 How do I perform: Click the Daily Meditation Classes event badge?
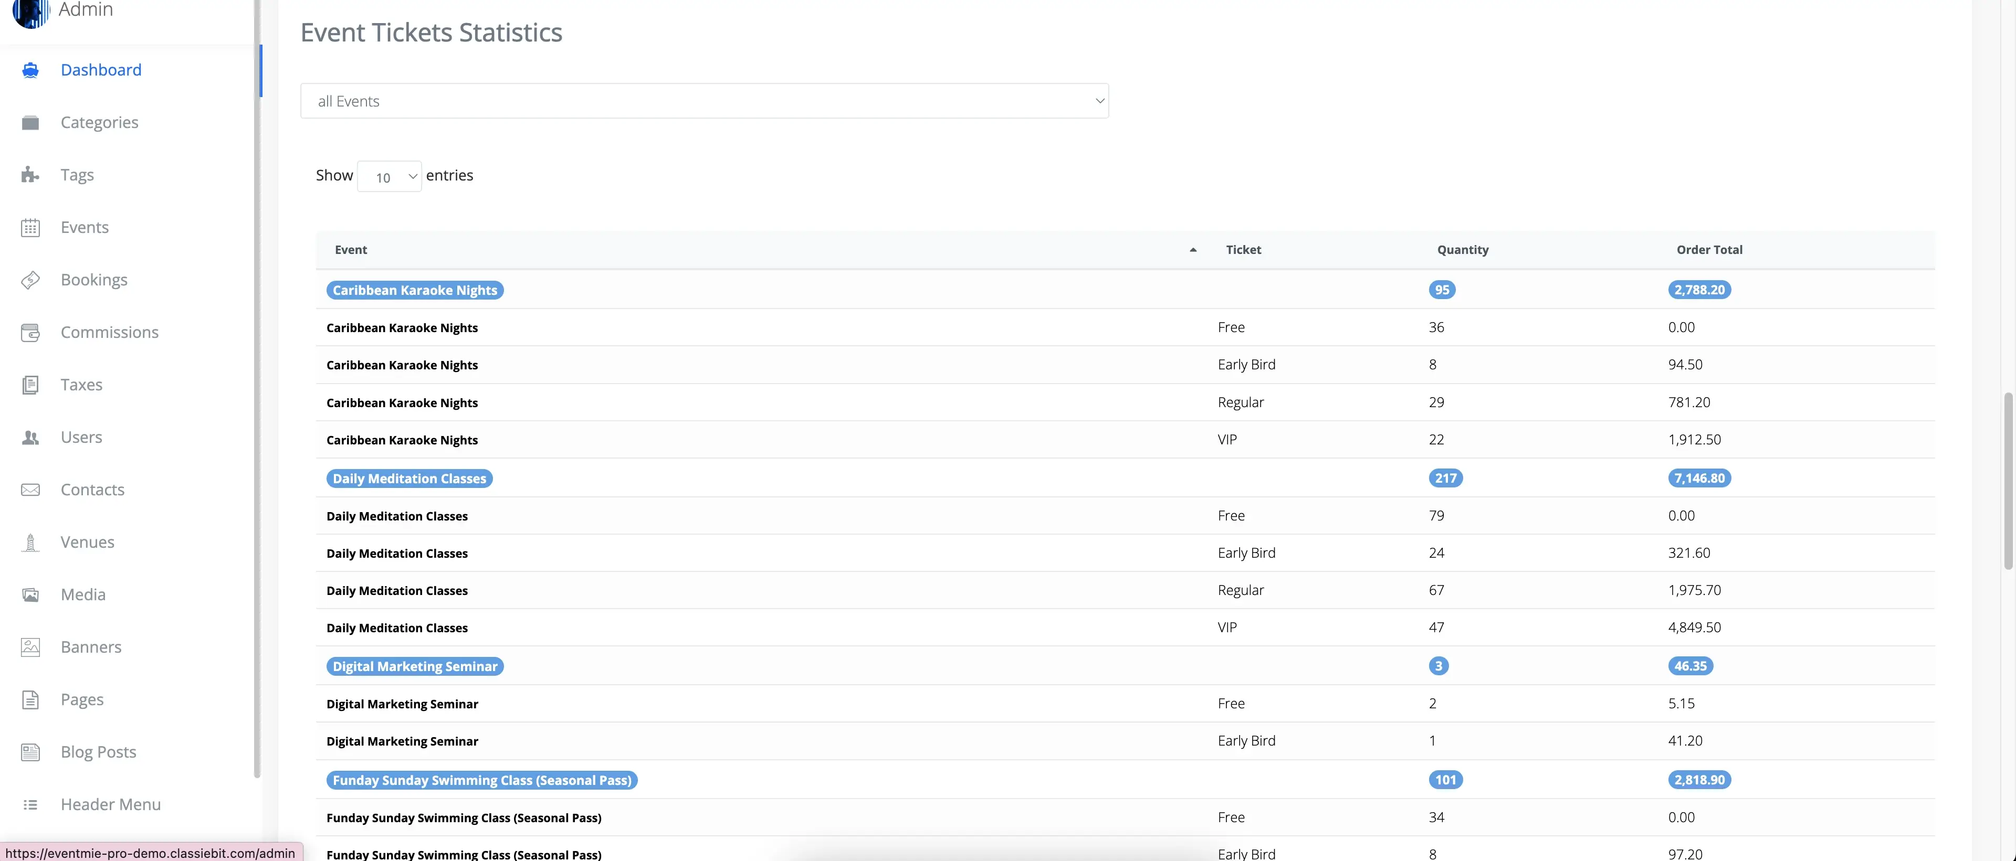[x=408, y=479]
